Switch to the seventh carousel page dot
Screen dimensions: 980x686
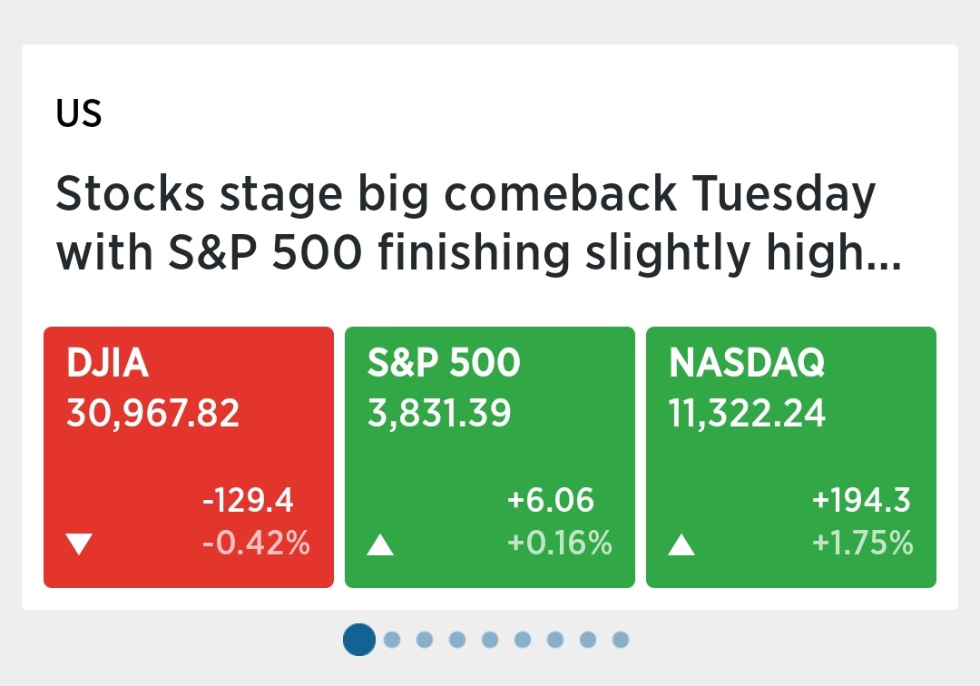tap(555, 640)
